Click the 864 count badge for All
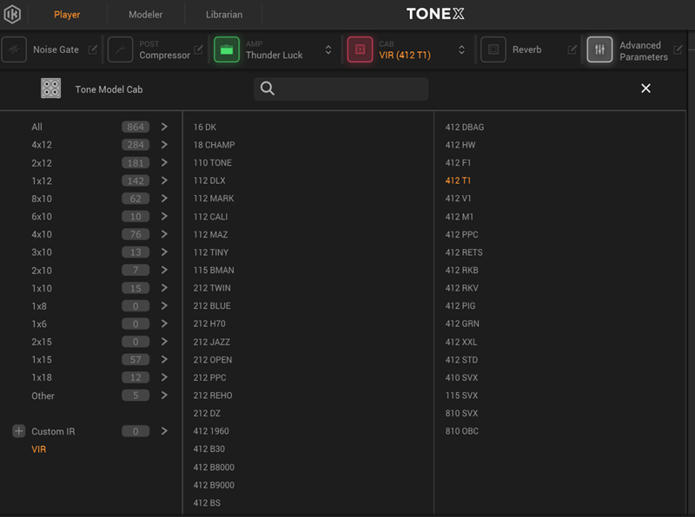The height and width of the screenshot is (517, 695). 136,127
